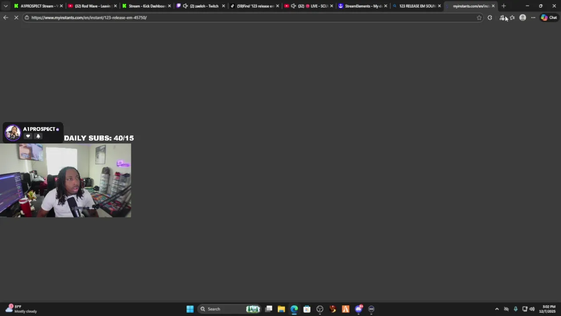Open the volume control tray icon

[532, 309]
